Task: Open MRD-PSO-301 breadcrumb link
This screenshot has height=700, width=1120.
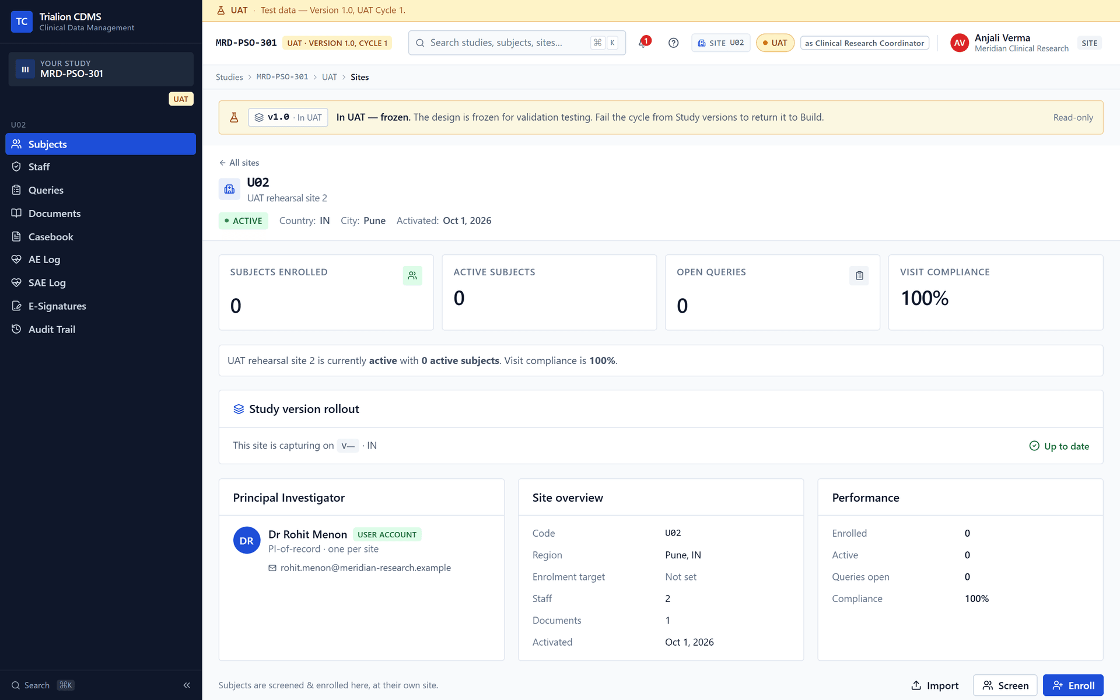Action: pos(282,77)
